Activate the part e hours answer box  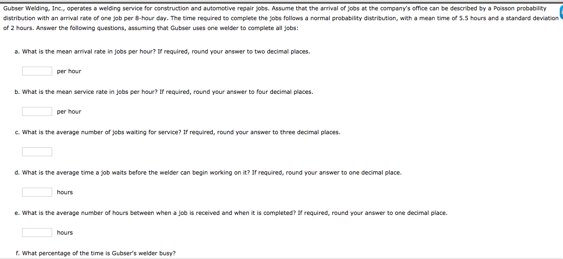point(37,233)
